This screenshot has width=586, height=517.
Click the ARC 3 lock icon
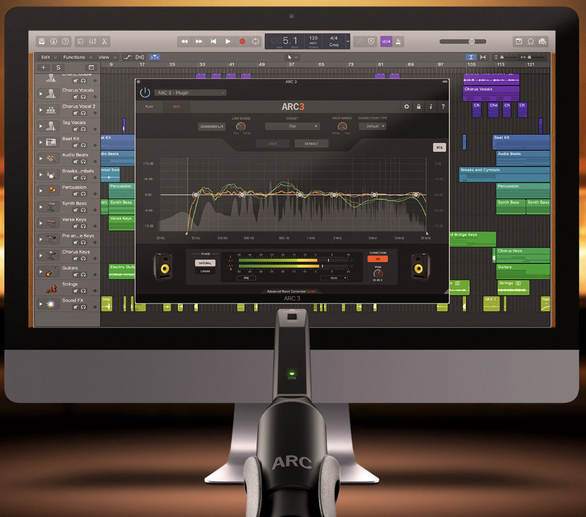click(419, 106)
